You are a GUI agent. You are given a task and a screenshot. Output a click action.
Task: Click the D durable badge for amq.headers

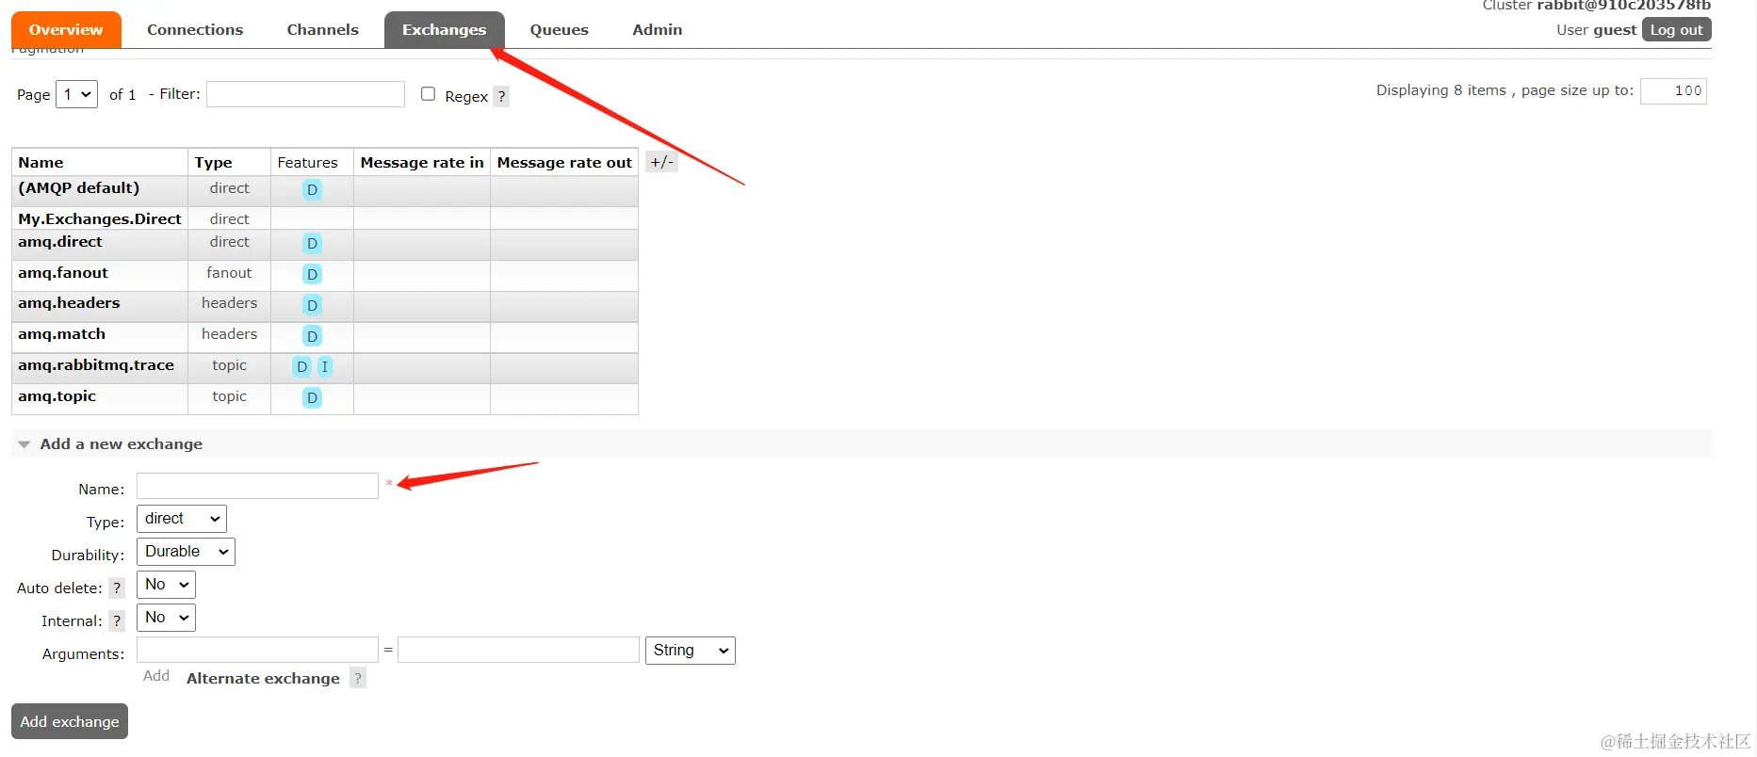312,305
